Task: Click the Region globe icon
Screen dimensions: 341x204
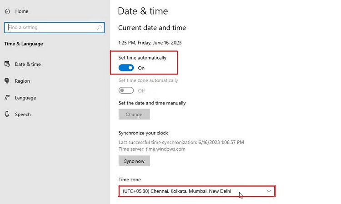Action: [7, 81]
